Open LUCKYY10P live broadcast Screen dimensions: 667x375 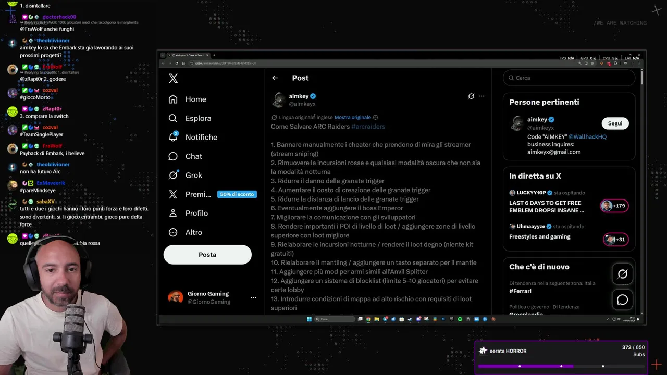coord(547,207)
